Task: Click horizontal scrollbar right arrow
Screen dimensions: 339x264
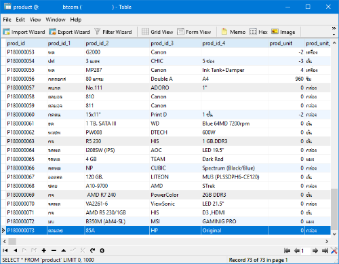Action: click(327, 242)
